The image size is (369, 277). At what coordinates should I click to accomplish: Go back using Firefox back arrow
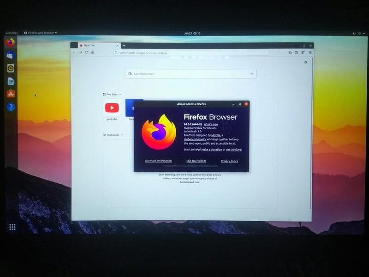click(x=74, y=52)
